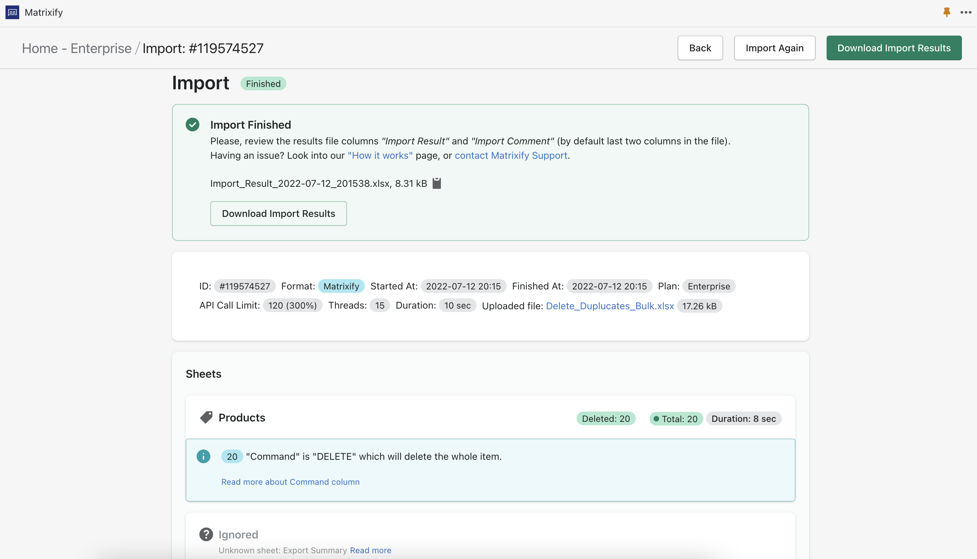
Task: Open Read more about Command column link
Action: tap(290, 481)
